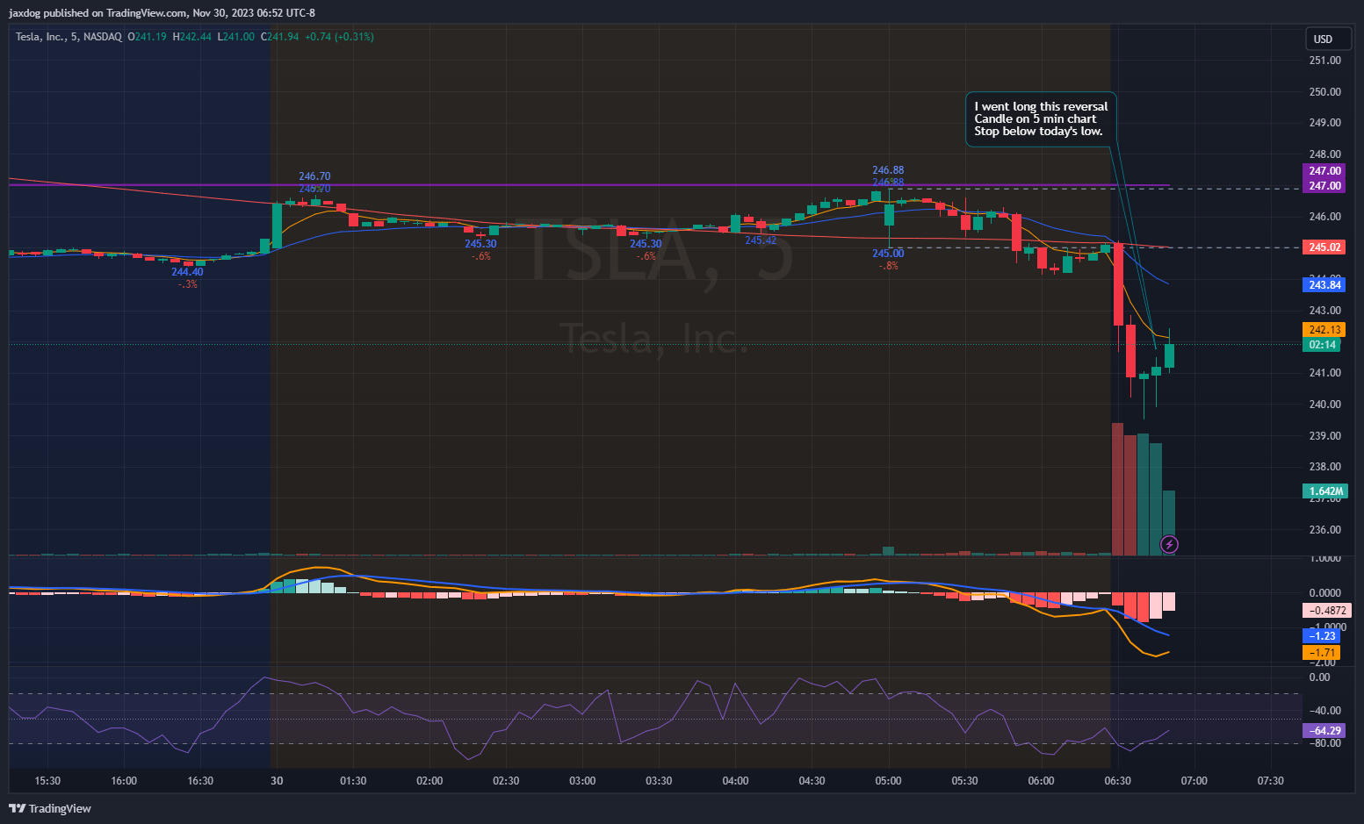Click the 05:00 time axis label
Viewport: 1364px width, 824px height.
(x=888, y=781)
